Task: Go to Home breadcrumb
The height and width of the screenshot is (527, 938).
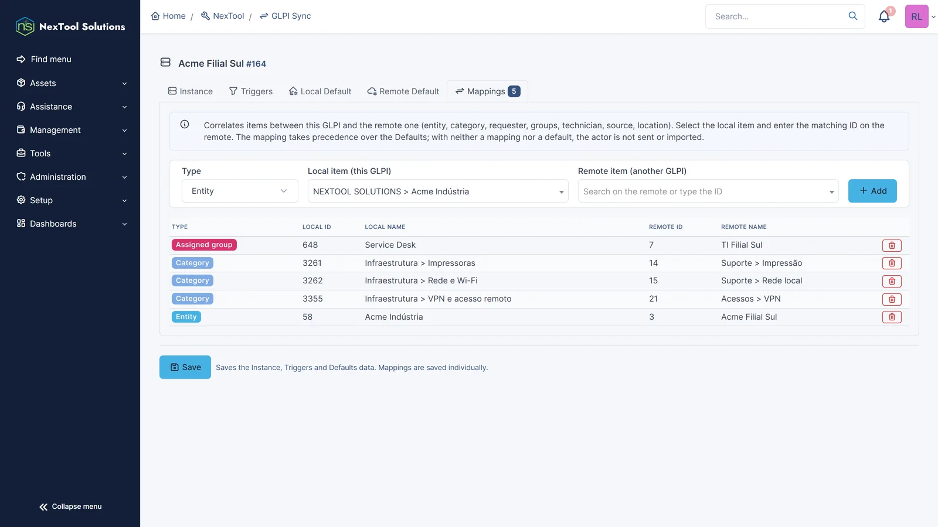Action: (x=168, y=16)
